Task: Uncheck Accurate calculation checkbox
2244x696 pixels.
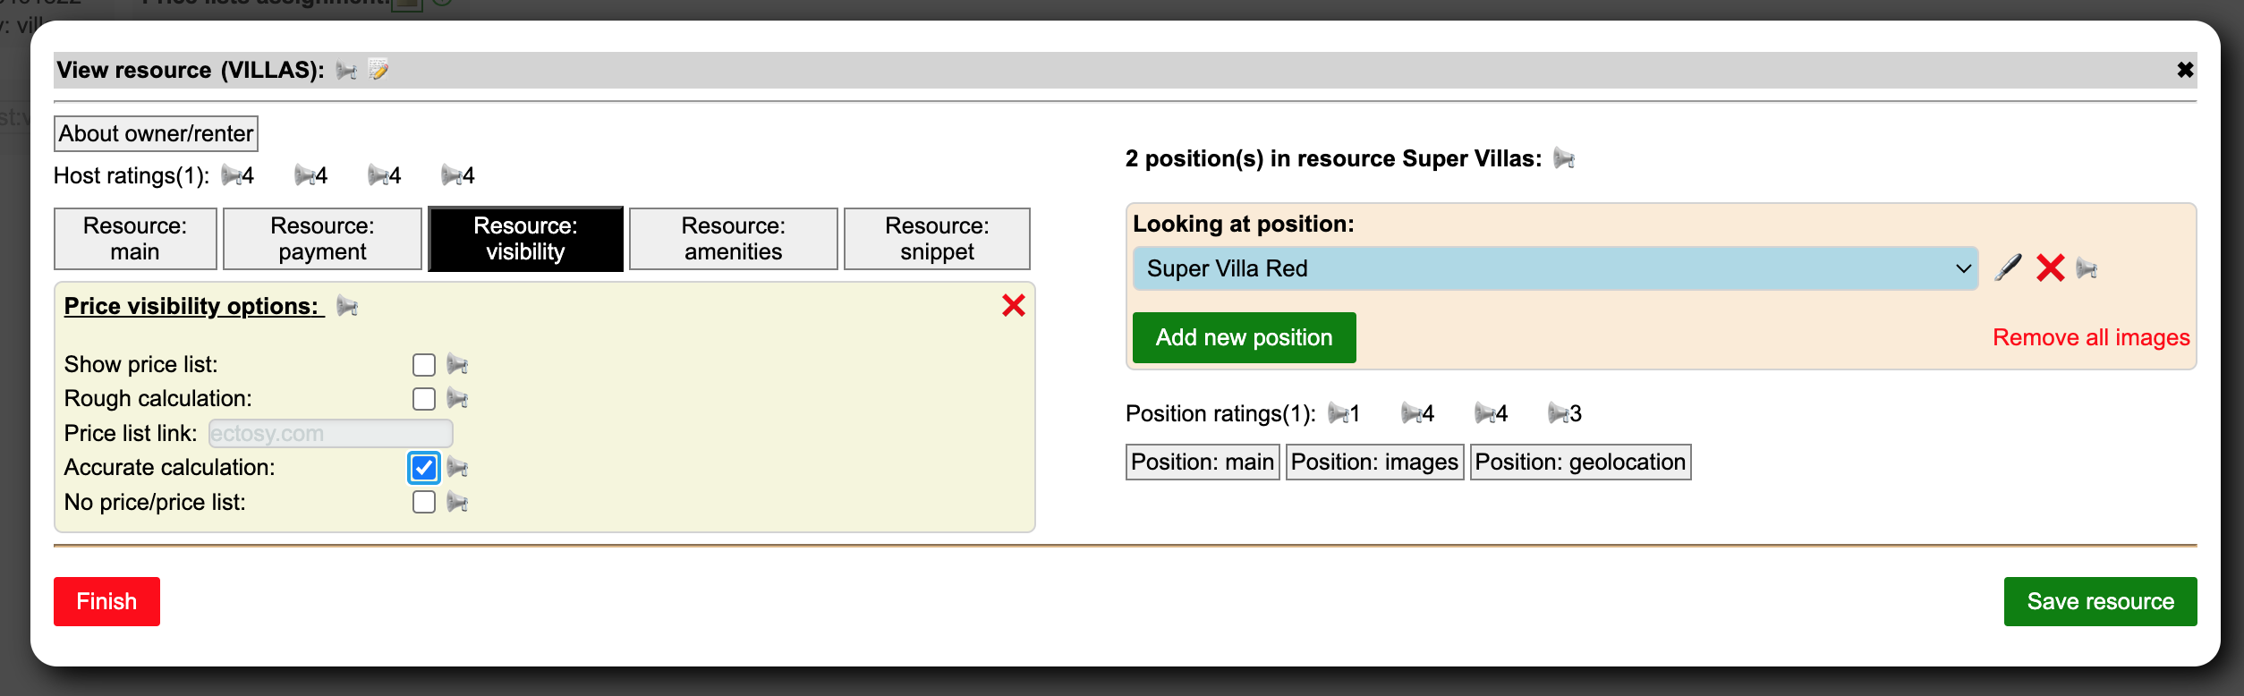Action: 424,468
